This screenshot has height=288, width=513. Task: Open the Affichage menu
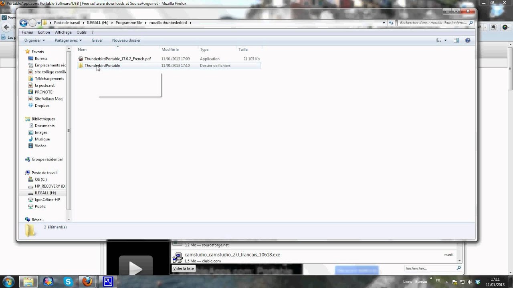click(x=63, y=32)
